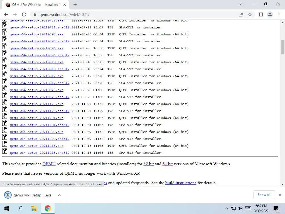Image resolution: width=285 pixels, height=214 pixels.
Task: Download qemu-w64-setup-20210810.exe
Action: [36, 62]
